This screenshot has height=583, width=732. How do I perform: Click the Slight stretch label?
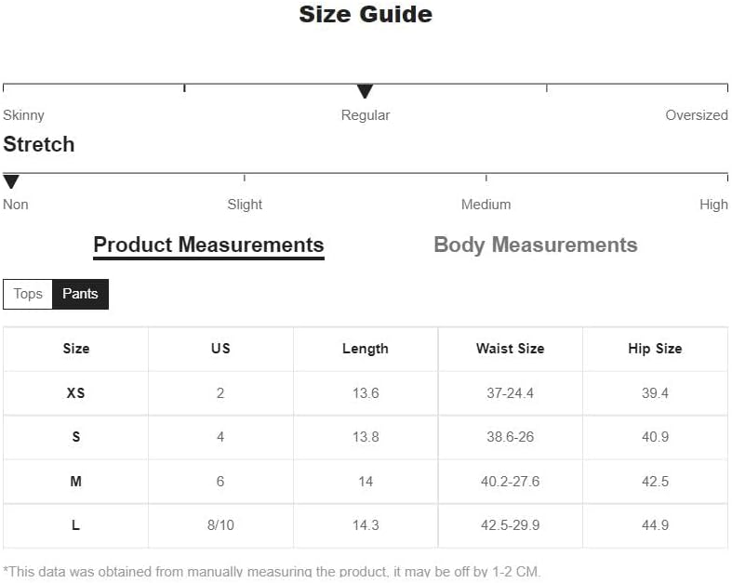[245, 205]
